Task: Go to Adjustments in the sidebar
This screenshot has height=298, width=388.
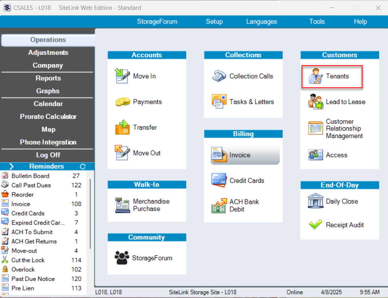Action: pyautogui.click(x=48, y=52)
